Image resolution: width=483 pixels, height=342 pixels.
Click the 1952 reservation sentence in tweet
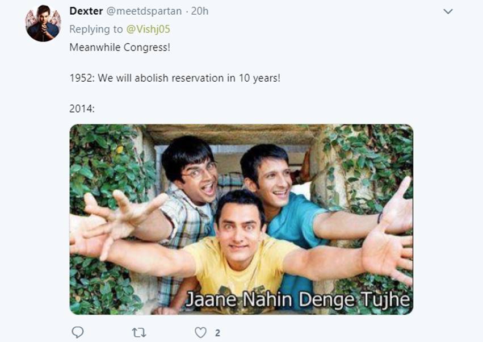click(x=175, y=78)
